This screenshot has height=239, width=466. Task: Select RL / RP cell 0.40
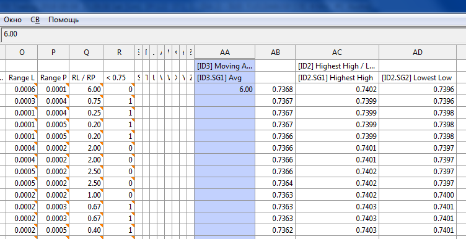86,230
